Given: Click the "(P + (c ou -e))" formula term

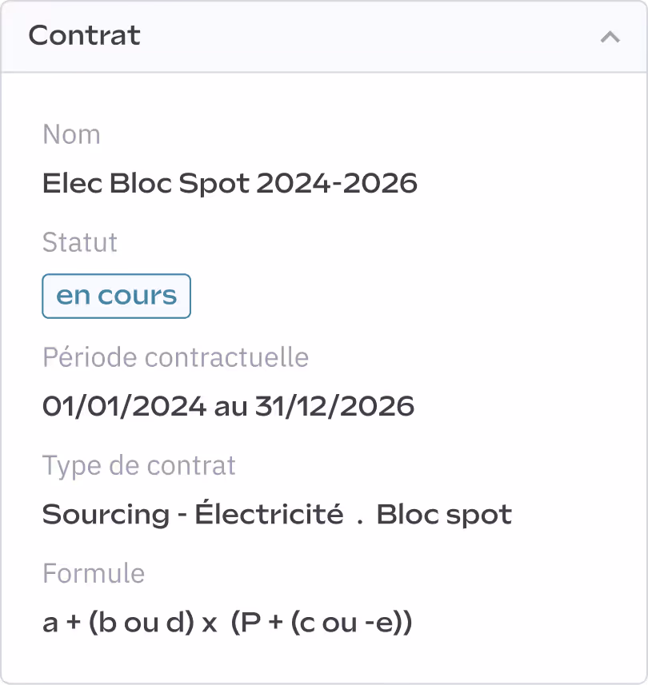Looking at the screenshot, I should pos(321,623).
